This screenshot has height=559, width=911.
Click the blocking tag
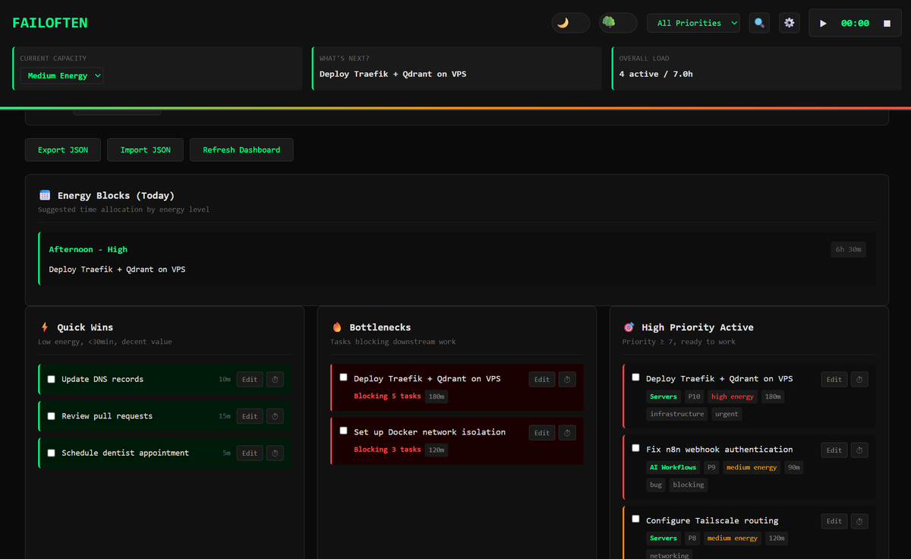click(689, 485)
